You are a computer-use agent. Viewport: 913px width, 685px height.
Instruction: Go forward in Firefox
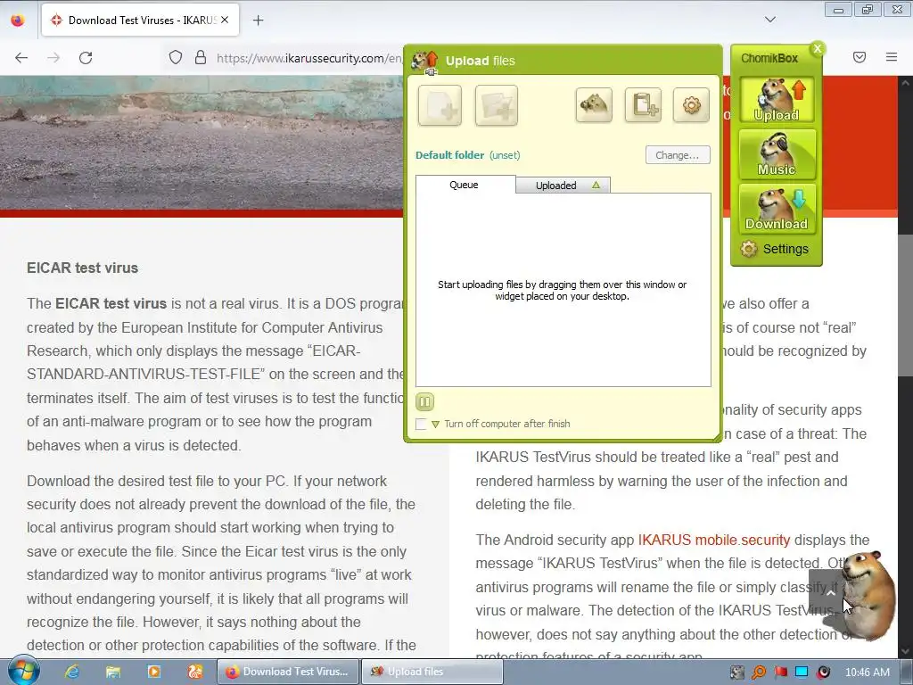click(53, 58)
